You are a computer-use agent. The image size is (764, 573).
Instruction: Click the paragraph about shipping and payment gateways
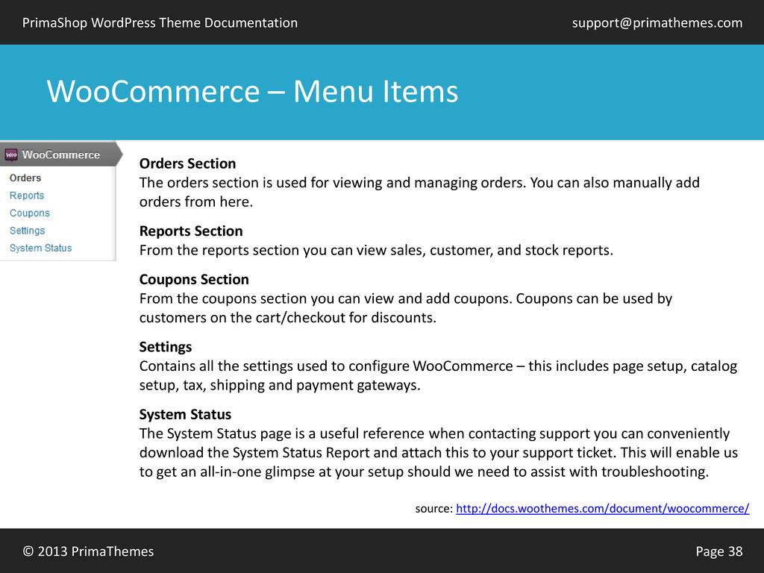(438, 375)
